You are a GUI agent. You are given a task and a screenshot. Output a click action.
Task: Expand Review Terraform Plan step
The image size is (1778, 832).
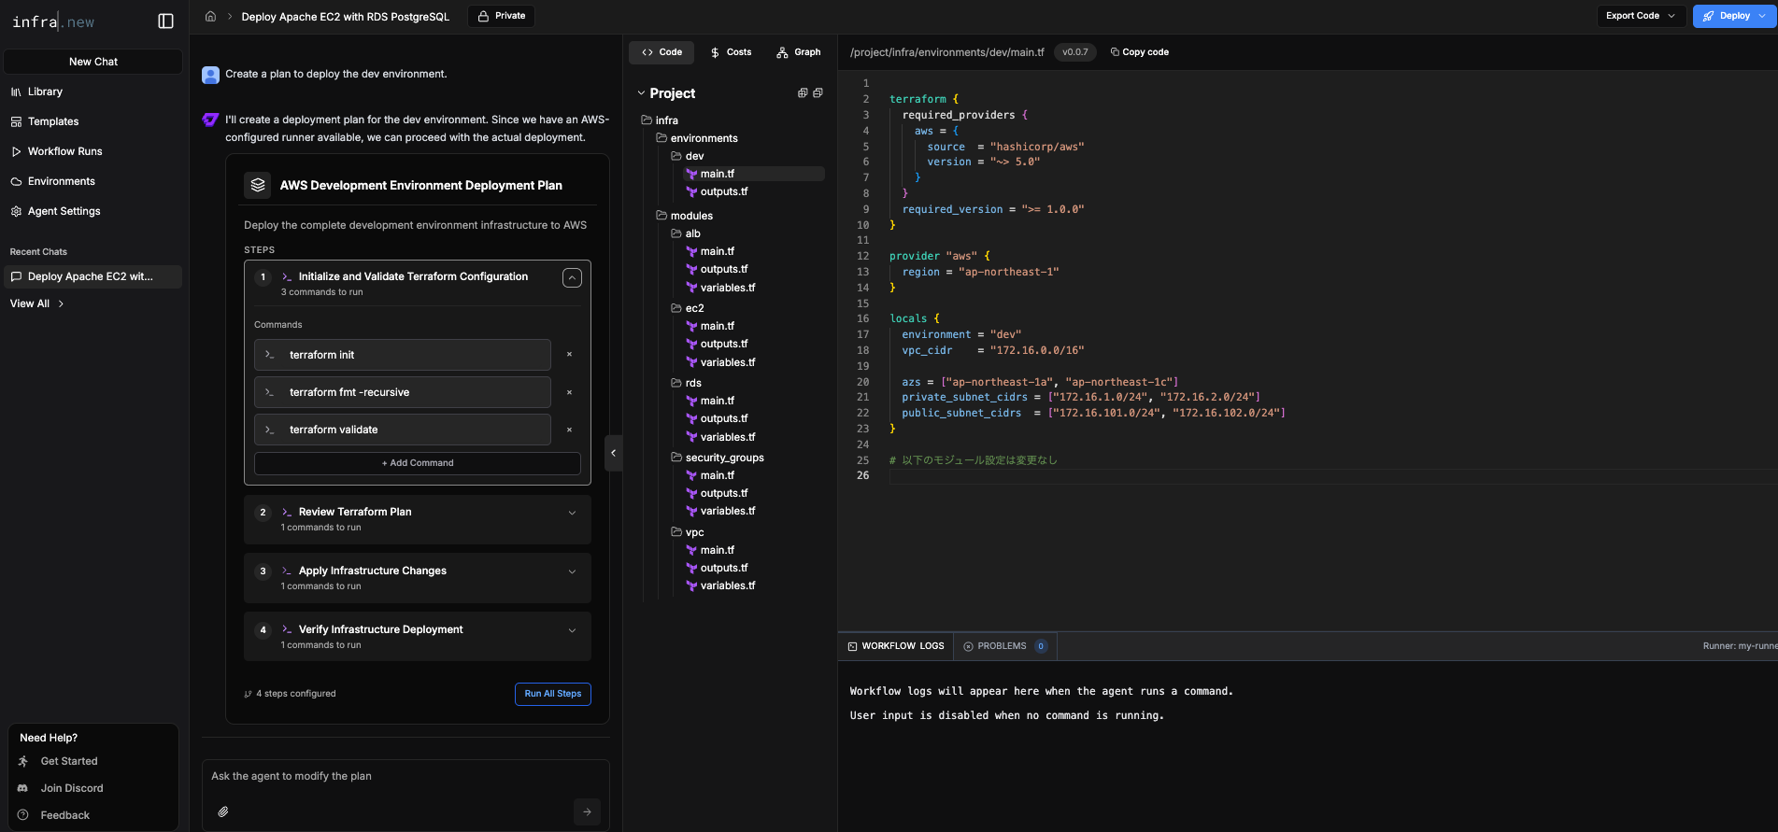[x=572, y=513]
